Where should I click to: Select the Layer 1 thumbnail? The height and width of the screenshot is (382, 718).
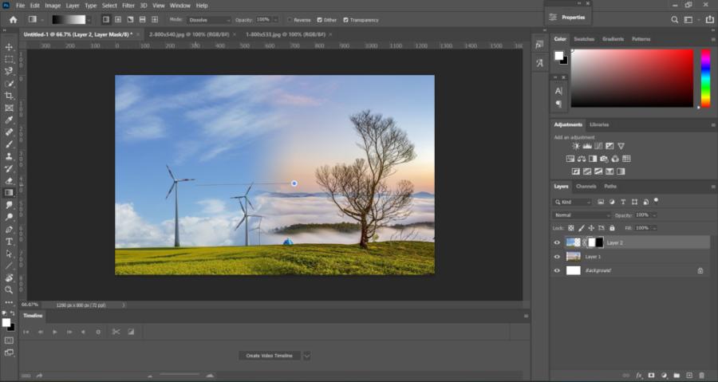pos(574,257)
